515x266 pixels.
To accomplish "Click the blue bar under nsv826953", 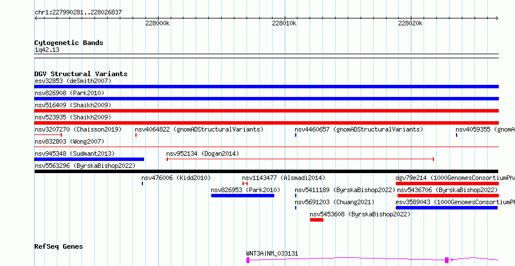I will coord(242,196).
